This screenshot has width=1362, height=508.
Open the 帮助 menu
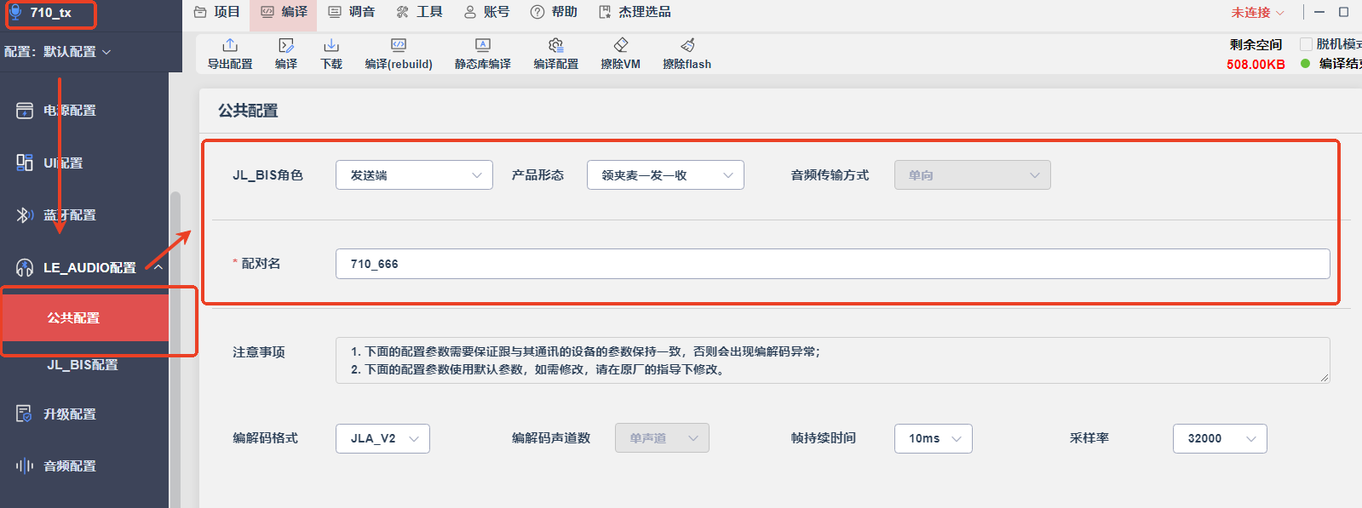554,12
